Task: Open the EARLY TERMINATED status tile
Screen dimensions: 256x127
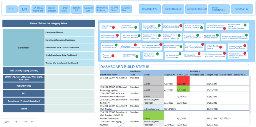Action: point(219,9)
